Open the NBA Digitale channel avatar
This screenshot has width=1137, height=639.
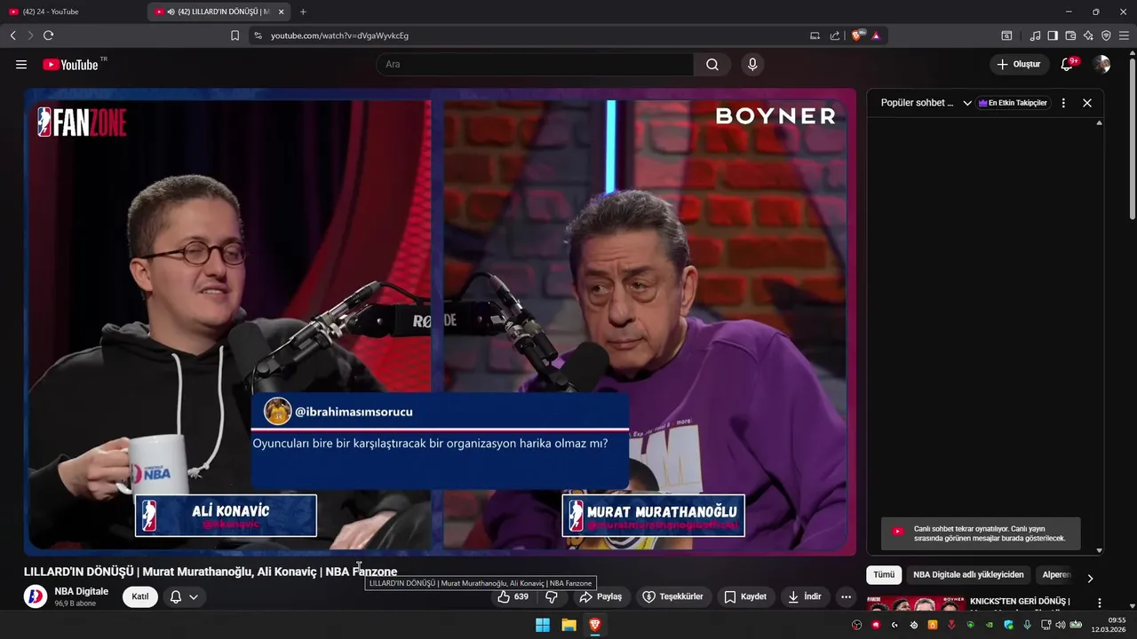(x=36, y=596)
